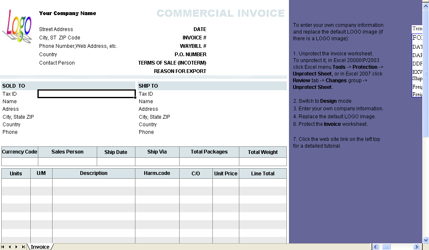The image size is (429, 250).
Task: Select the empty cell under Total Packages
Action: pyautogui.click(x=209, y=161)
